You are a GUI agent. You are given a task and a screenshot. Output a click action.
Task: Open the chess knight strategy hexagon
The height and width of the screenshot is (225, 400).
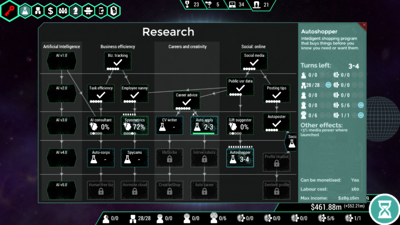click(x=75, y=11)
